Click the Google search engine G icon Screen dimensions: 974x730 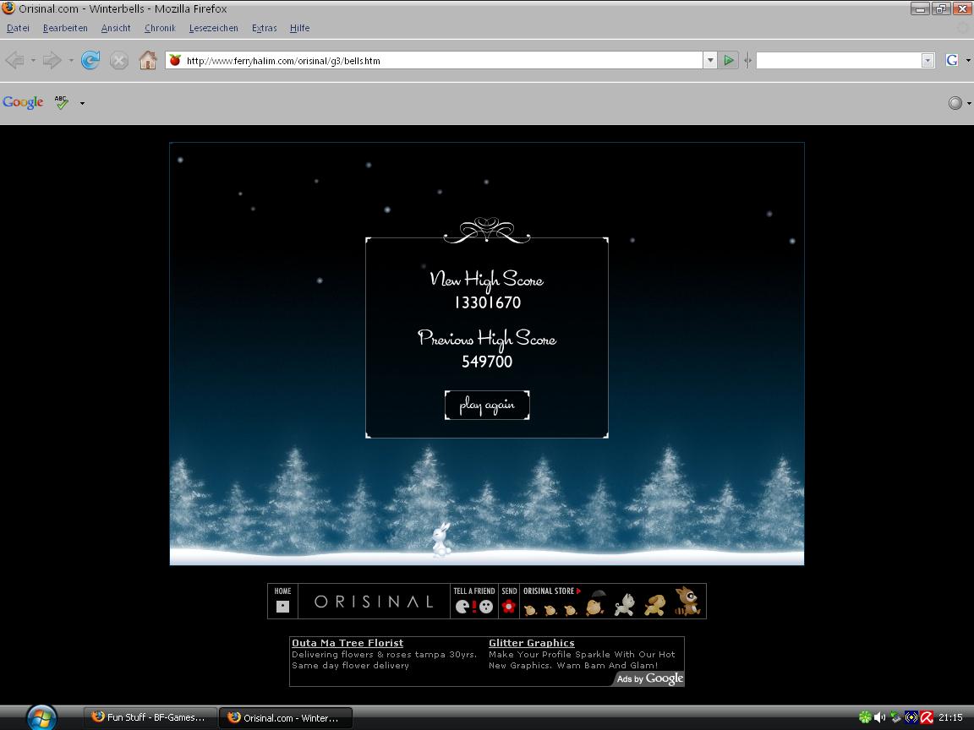tap(951, 60)
